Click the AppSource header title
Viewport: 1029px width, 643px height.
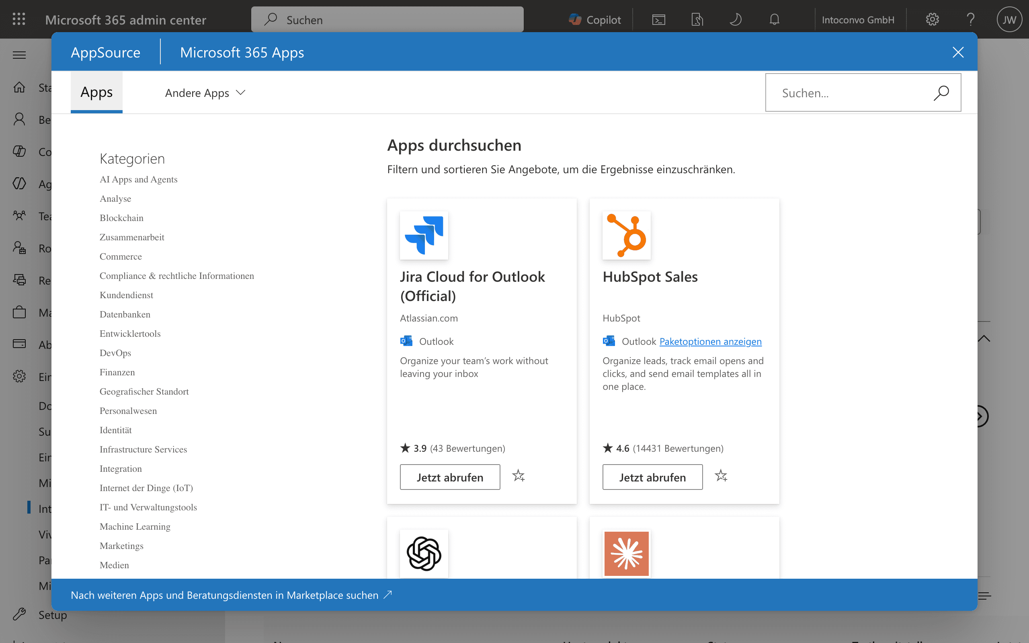(x=105, y=52)
